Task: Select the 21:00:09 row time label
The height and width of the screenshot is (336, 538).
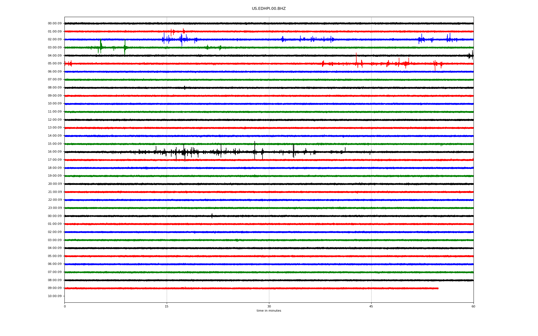Action: [x=55, y=192]
